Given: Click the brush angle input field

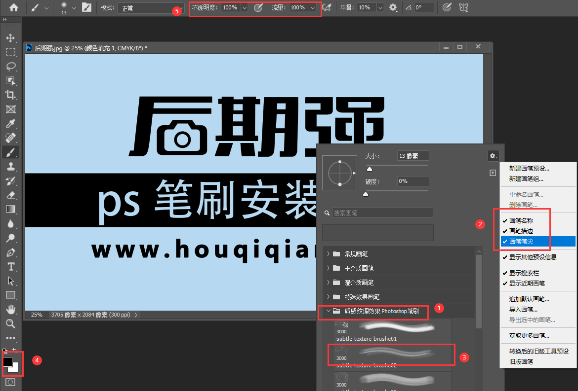Looking at the screenshot, I should (x=423, y=7).
